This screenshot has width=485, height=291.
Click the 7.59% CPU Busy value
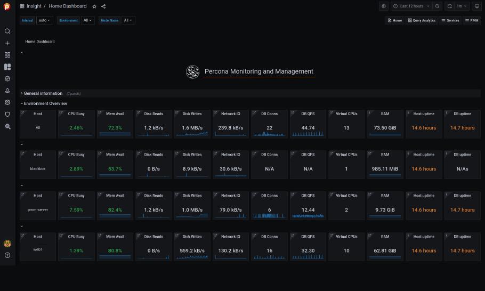click(76, 209)
